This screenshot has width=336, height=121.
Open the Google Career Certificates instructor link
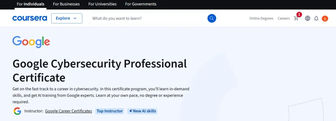point(68,111)
